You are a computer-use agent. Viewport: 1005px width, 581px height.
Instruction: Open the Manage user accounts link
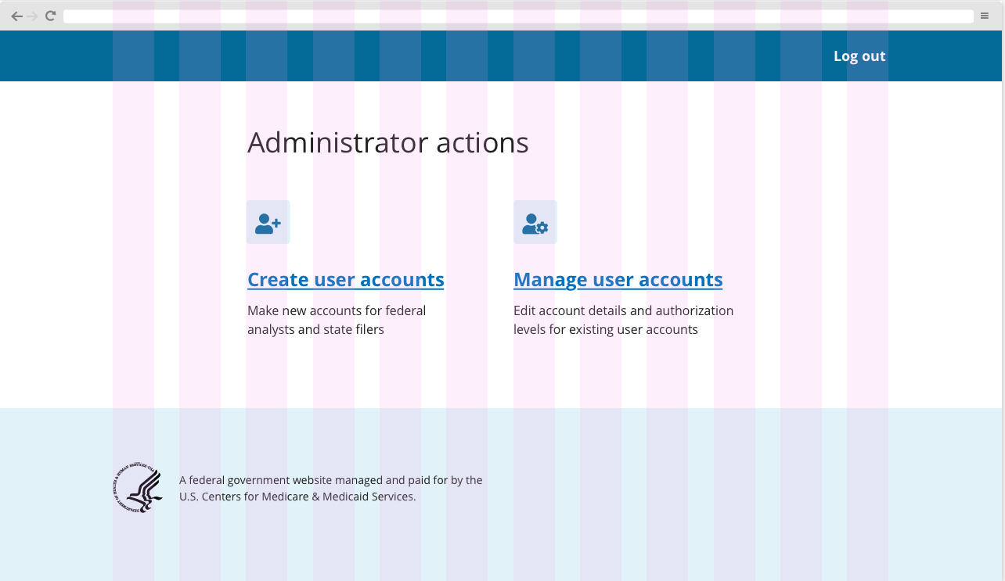618,279
